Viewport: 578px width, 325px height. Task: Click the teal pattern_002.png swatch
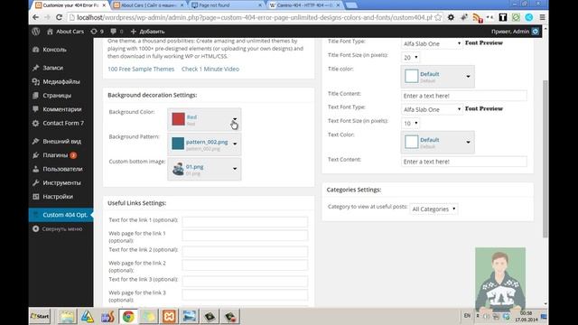[x=178, y=144]
